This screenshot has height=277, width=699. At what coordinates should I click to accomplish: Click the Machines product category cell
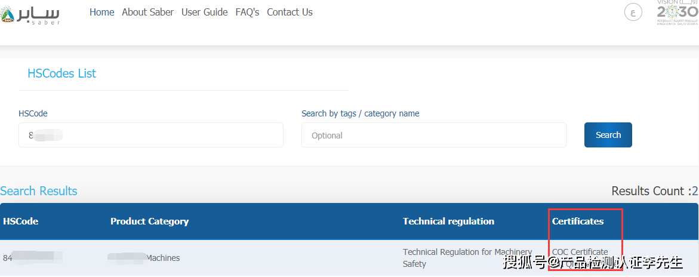[x=143, y=258]
